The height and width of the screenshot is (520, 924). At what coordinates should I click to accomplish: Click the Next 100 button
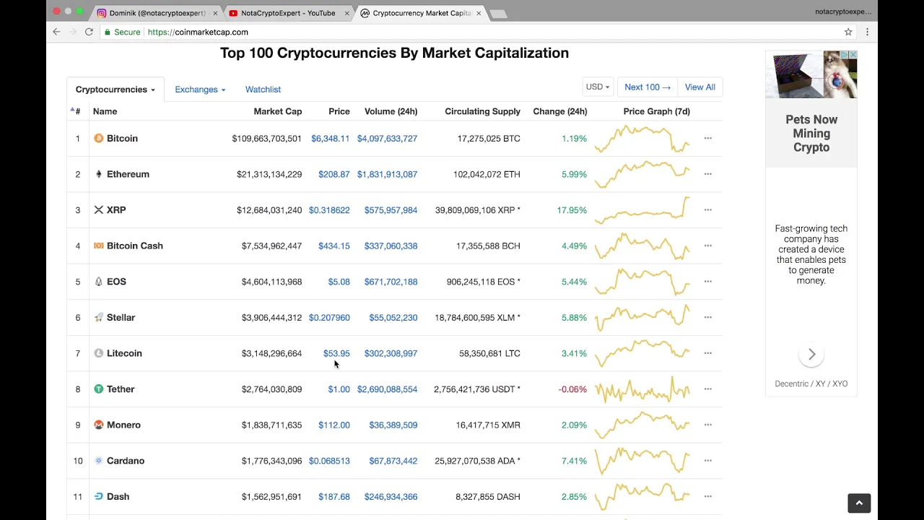[x=648, y=87]
